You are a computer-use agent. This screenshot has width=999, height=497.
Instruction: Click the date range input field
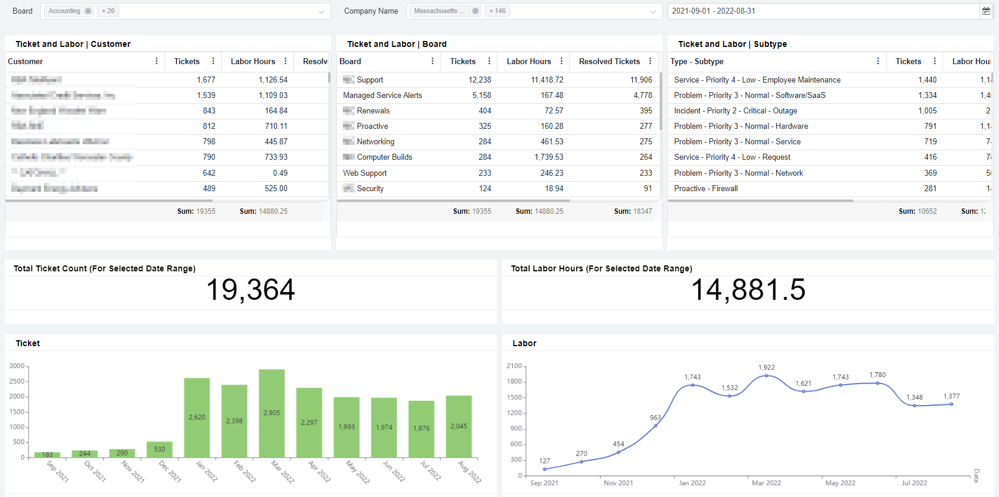[x=822, y=11]
